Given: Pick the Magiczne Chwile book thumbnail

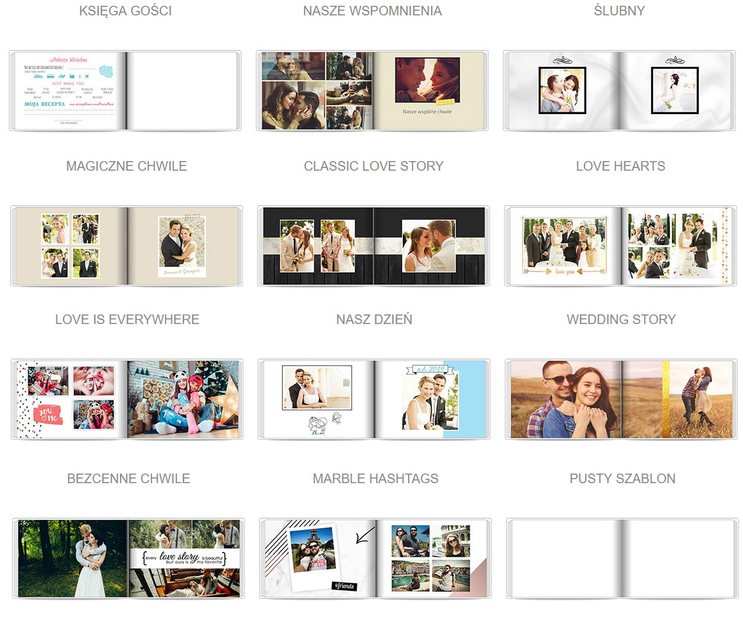Looking at the screenshot, I should click(126, 246).
